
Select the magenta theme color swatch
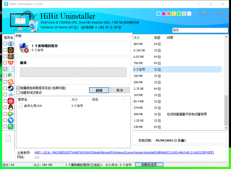pyautogui.click(x=164, y=14)
